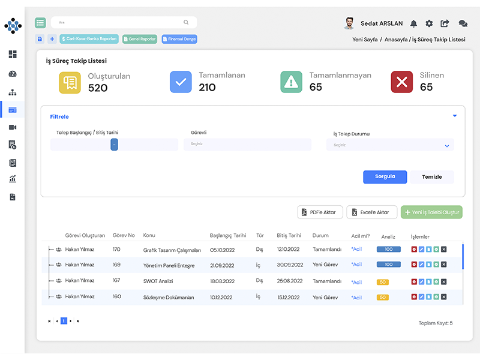480x360 pixels.
Task: Collapse the Filtrele panel using the arrow
Action: click(454, 116)
